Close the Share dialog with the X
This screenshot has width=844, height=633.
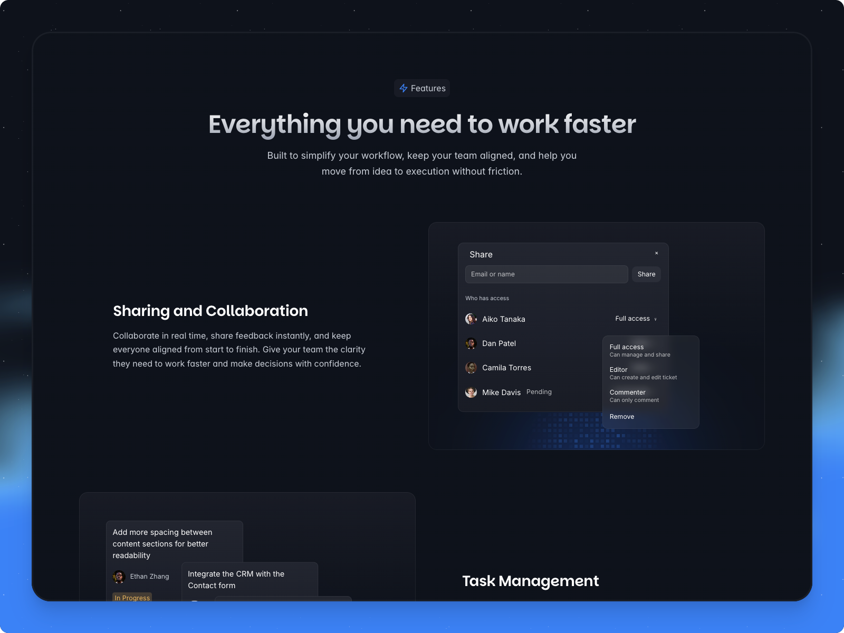click(x=657, y=253)
